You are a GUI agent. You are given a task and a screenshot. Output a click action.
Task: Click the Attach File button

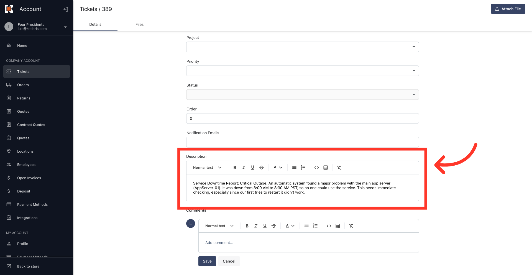click(508, 9)
